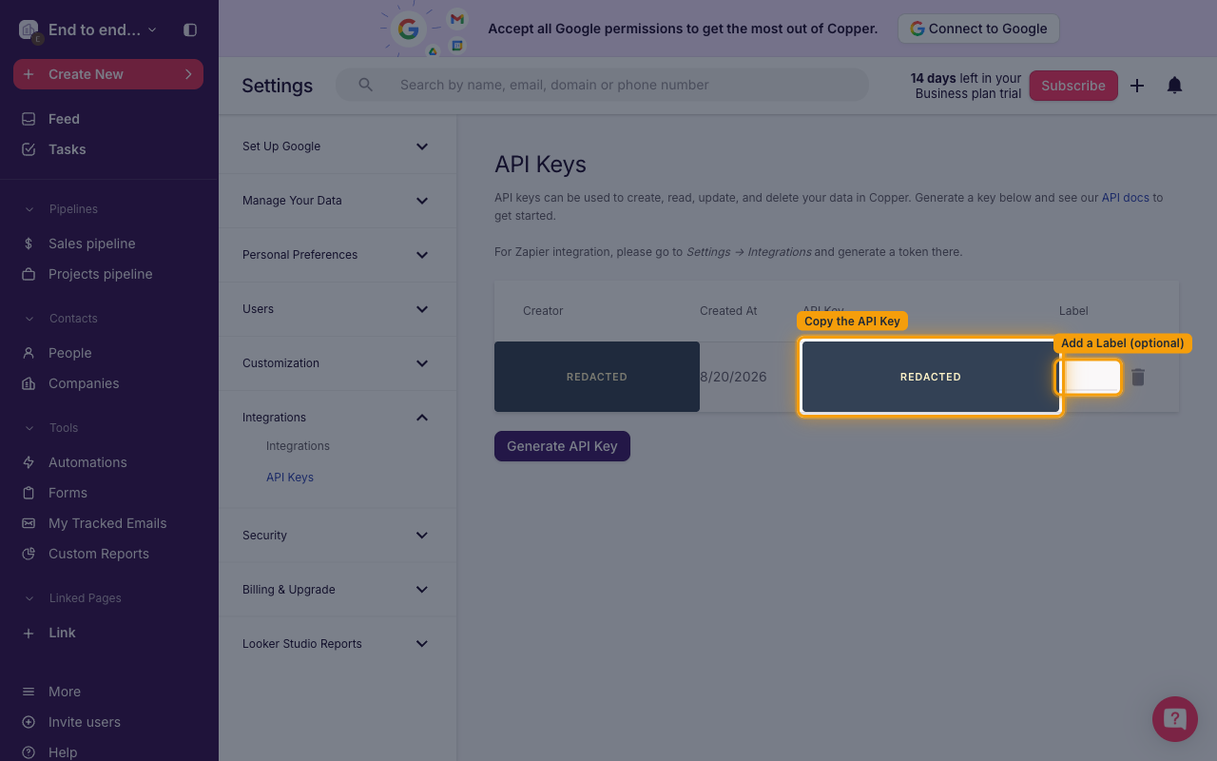Collapse the Linked Pages sidebar group
The width and height of the screenshot is (1217, 761).
click(29, 598)
